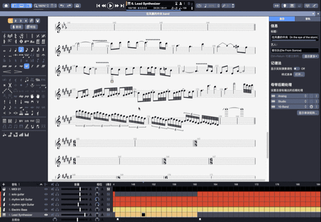Viewport: 321px width, 222px height.
Task: Click the undo arrow in the top toolbar
Action: coord(62,6)
